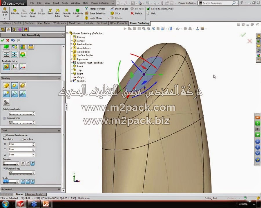Choose the Offset Loop tool

[x=32, y=13]
